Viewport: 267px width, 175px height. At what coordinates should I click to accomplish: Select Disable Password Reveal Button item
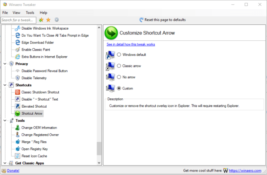pyautogui.click(x=44, y=71)
